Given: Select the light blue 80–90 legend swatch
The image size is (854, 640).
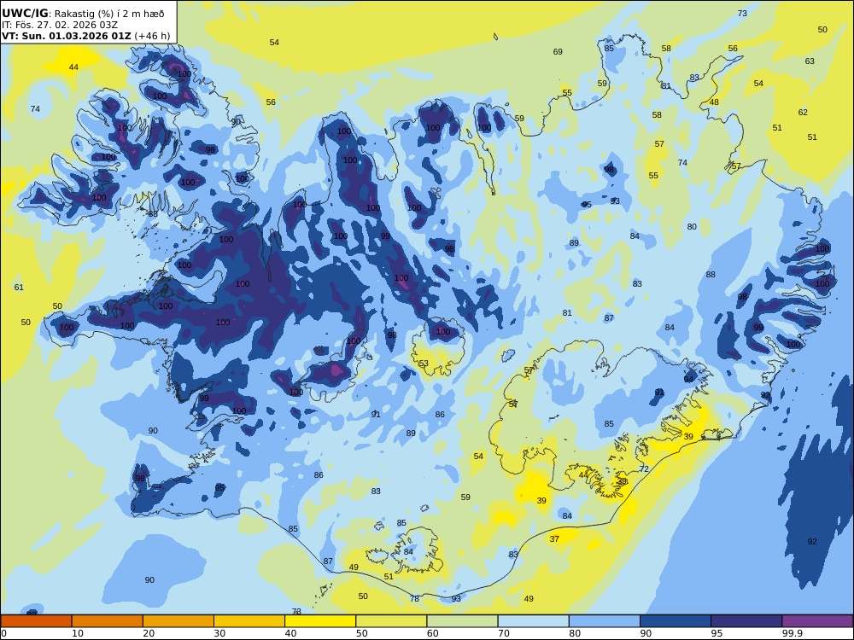Looking at the screenshot, I should pyautogui.click(x=605, y=621).
